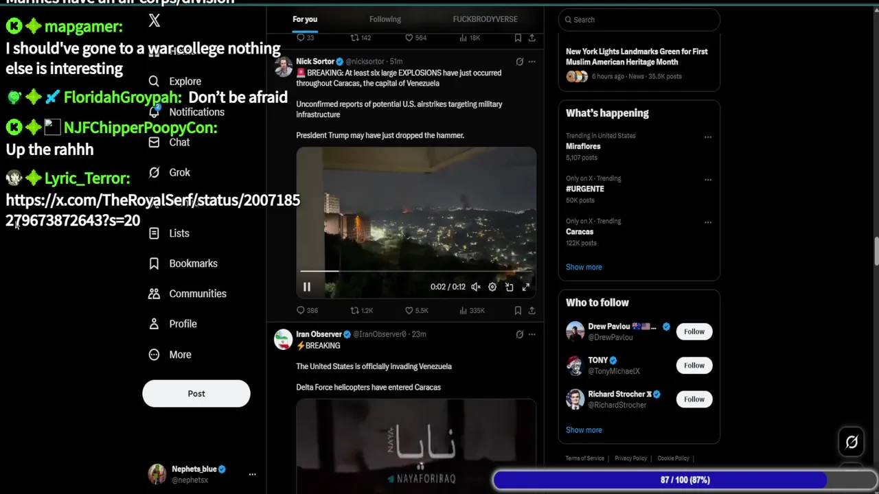Viewport: 879px width, 494px height.
Task: Follow Drew Pavlou
Action: [694, 331]
